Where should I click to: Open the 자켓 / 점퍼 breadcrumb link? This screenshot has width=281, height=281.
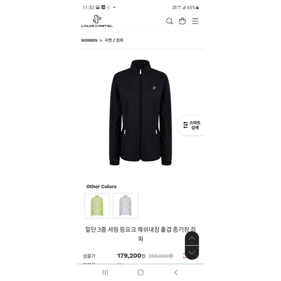[114, 40]
